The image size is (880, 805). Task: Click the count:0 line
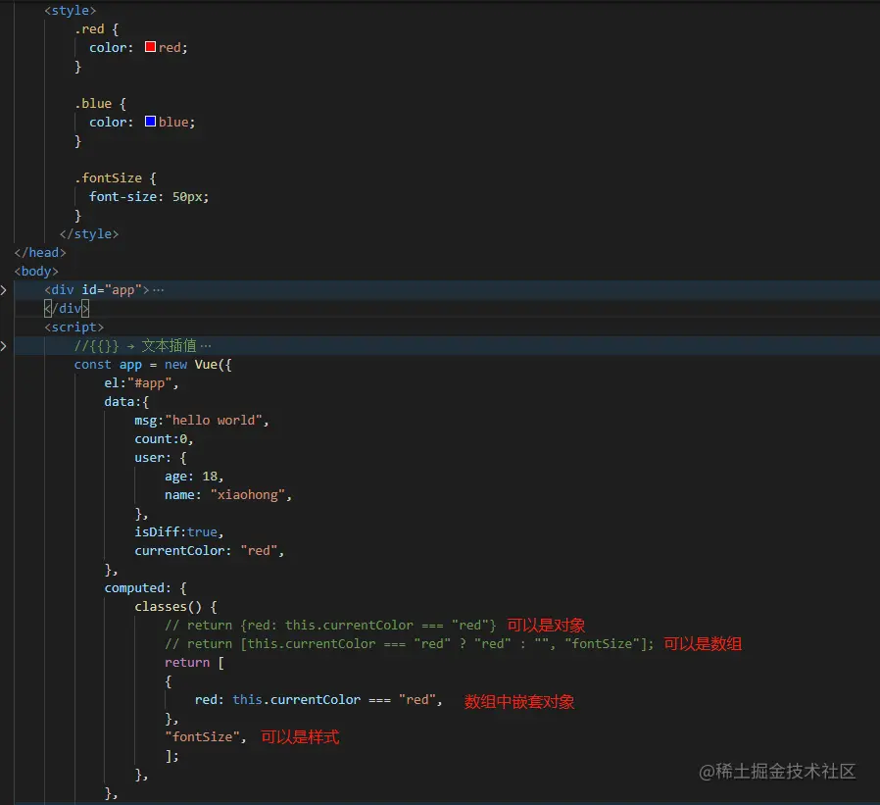pos(164,439)
